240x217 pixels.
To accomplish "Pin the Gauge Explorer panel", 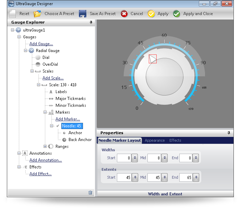I will point(91,23).
